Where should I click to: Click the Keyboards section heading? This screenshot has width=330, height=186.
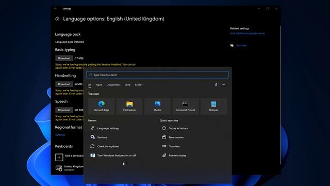coord(64,146)
